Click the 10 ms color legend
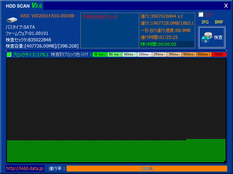Image resolution: width=233 pixels, height=174 pixels. point(100,54)
